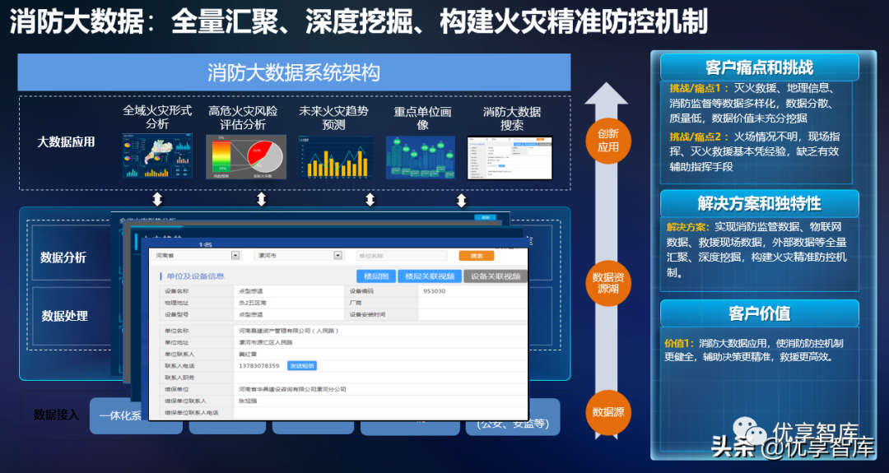
Task: Click the orange 数据源 circle
Action: 607,412
